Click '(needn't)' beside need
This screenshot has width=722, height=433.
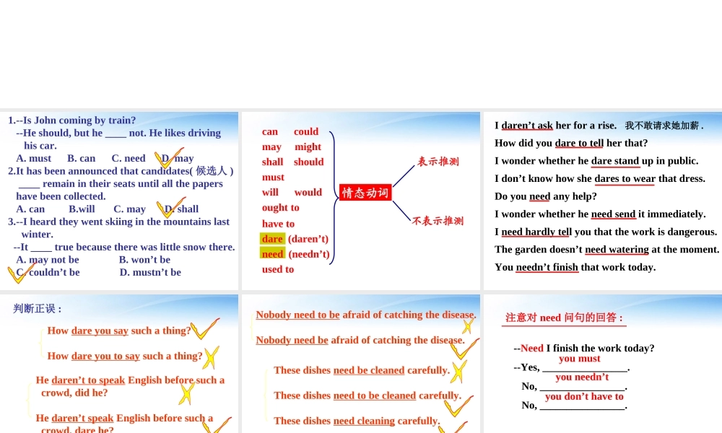309,254
